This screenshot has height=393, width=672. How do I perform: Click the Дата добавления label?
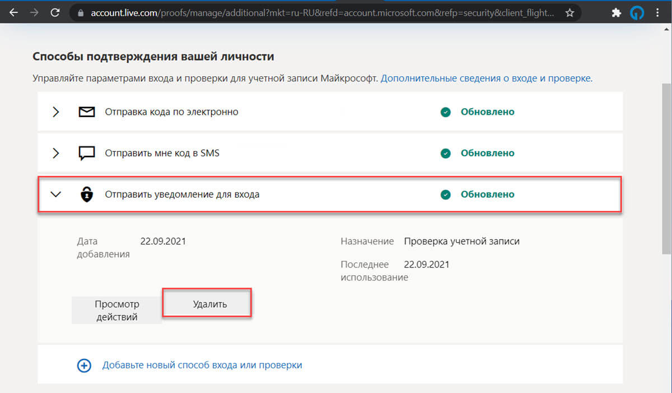coord(104,247)
